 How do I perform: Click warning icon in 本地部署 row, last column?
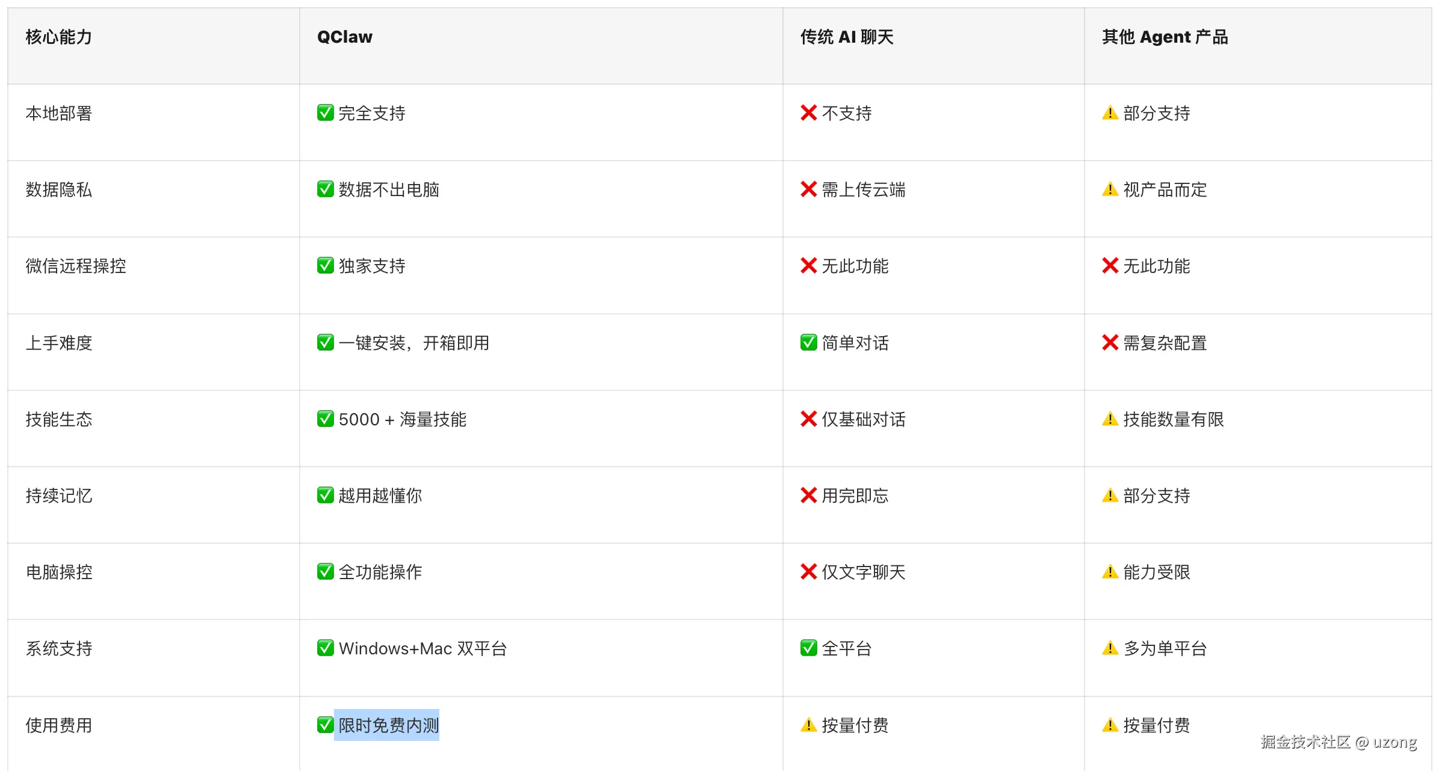coord(1110,113)
